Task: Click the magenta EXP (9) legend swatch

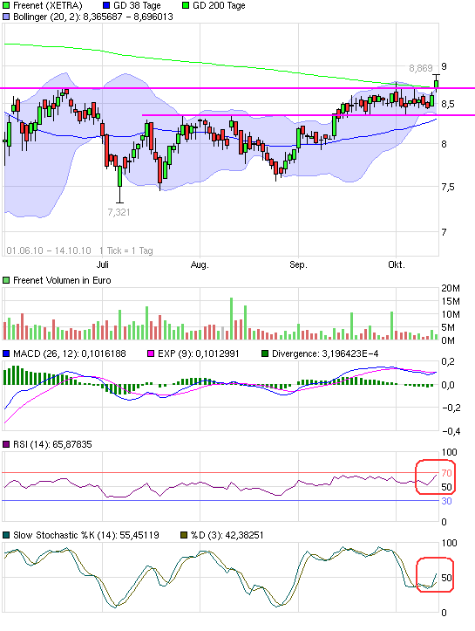Action: [x=151, y=353]
